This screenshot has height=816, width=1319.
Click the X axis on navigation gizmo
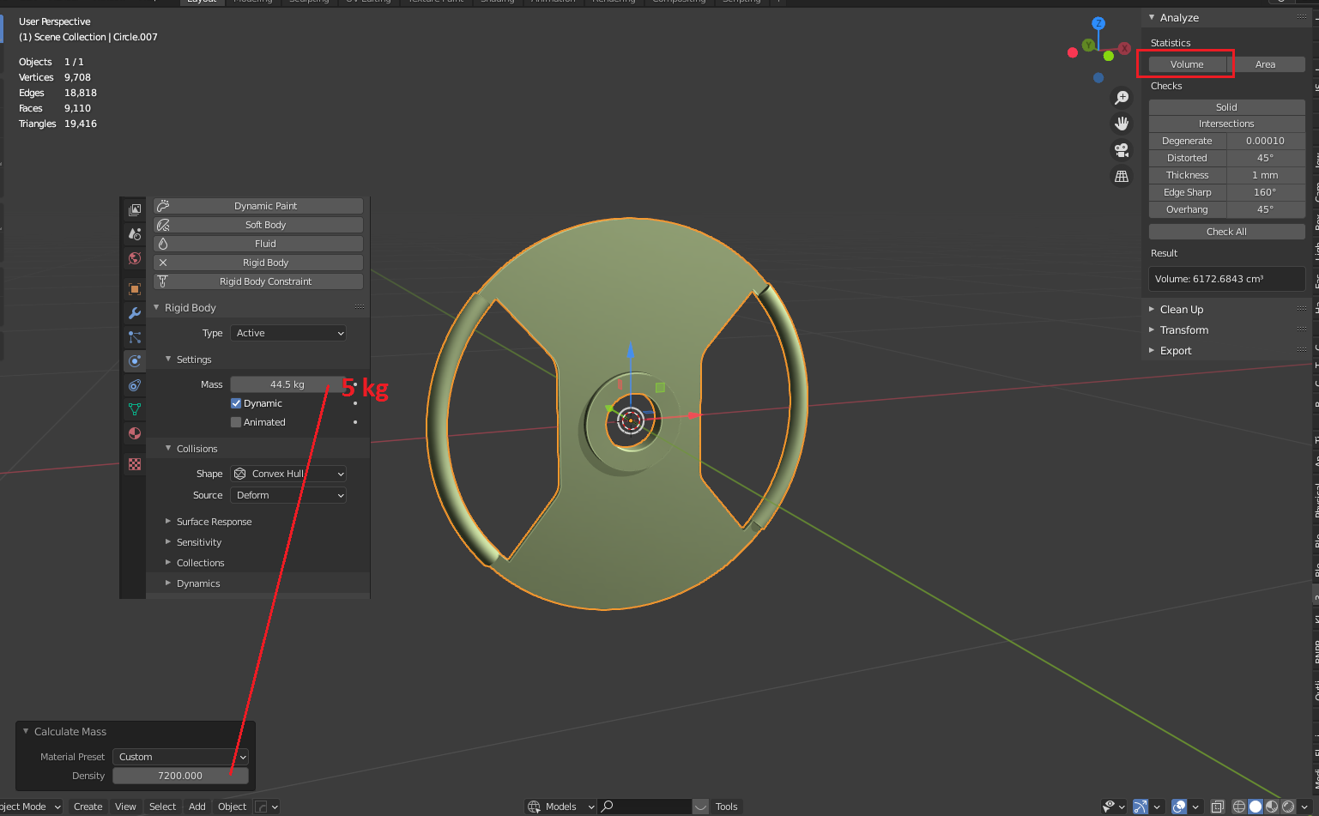(1124, 49)
